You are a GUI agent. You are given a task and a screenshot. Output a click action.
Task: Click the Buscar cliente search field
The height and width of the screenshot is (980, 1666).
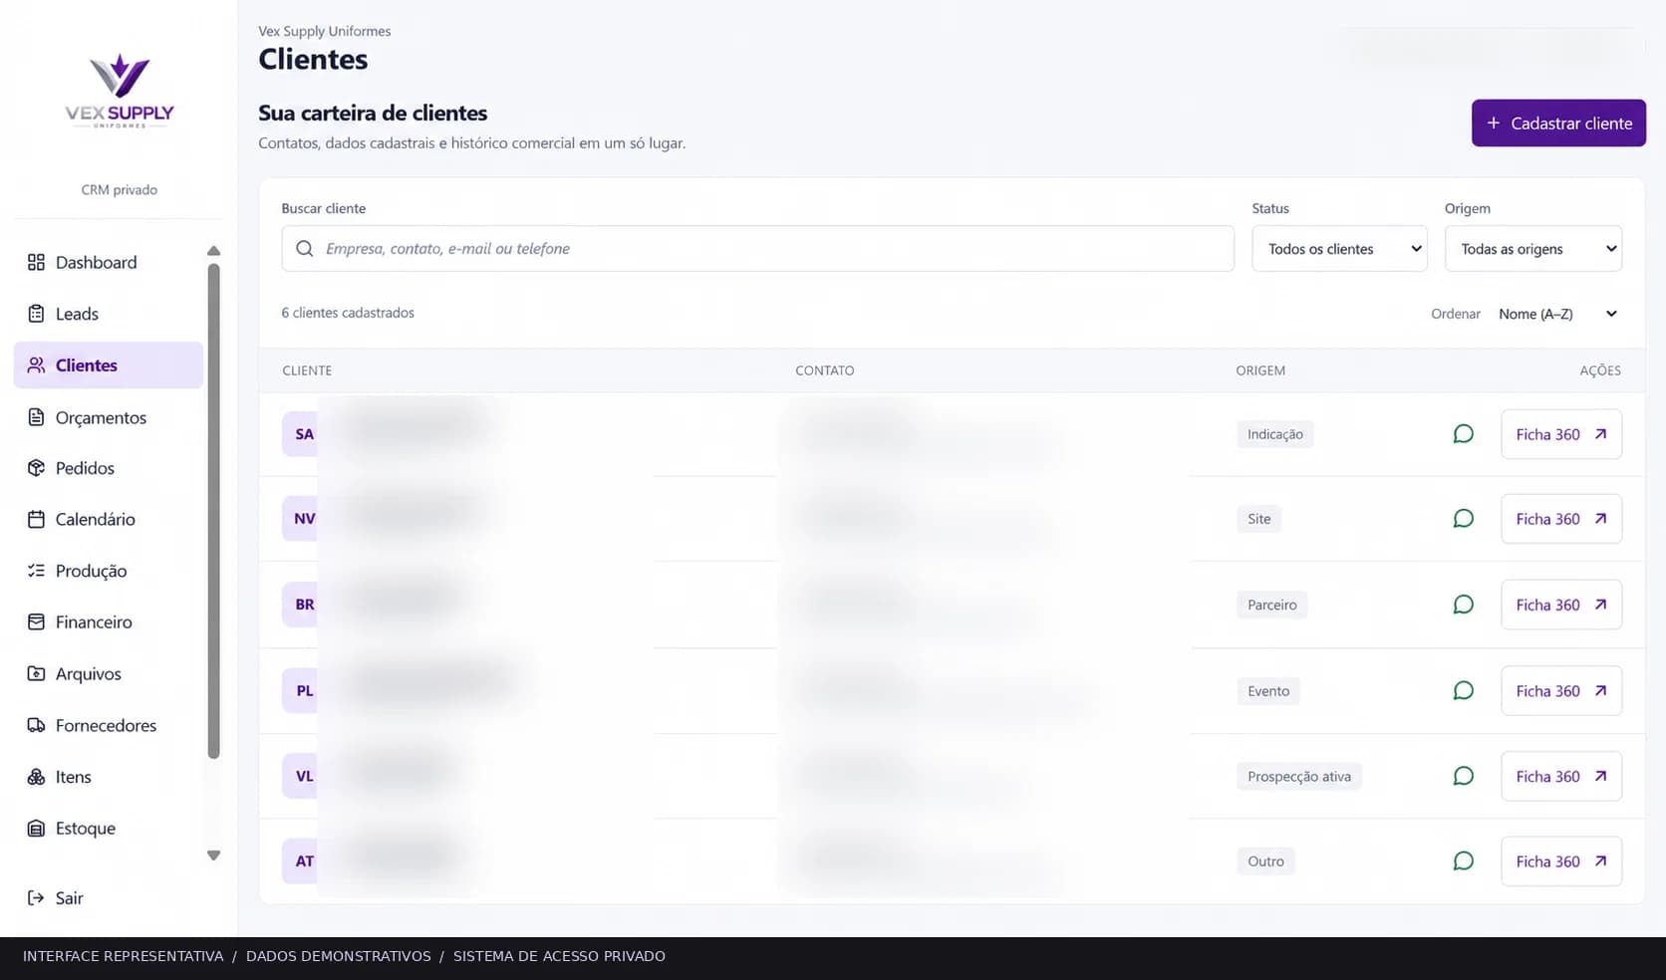coord(757,249)
